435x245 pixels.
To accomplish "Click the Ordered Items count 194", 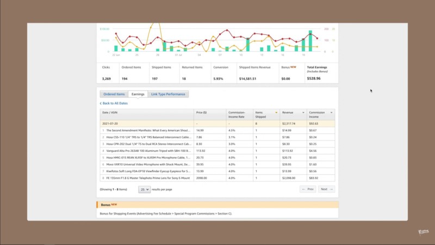I will point(125,79).
